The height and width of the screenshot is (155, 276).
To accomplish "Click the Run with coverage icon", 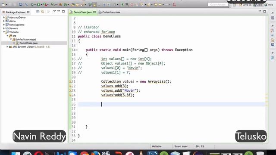I will pos(45,5).
